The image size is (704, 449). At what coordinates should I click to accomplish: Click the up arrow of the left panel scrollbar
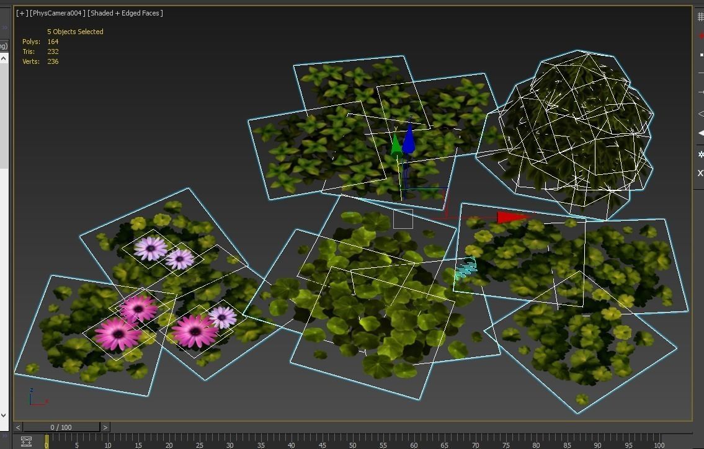(4, 58)
